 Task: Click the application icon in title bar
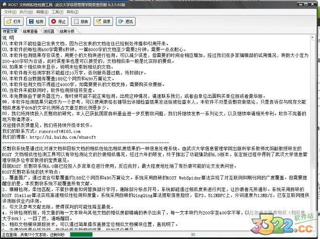(5, 5)
